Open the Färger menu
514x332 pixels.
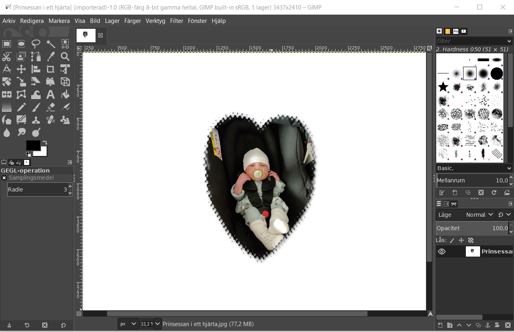point(132,21)
